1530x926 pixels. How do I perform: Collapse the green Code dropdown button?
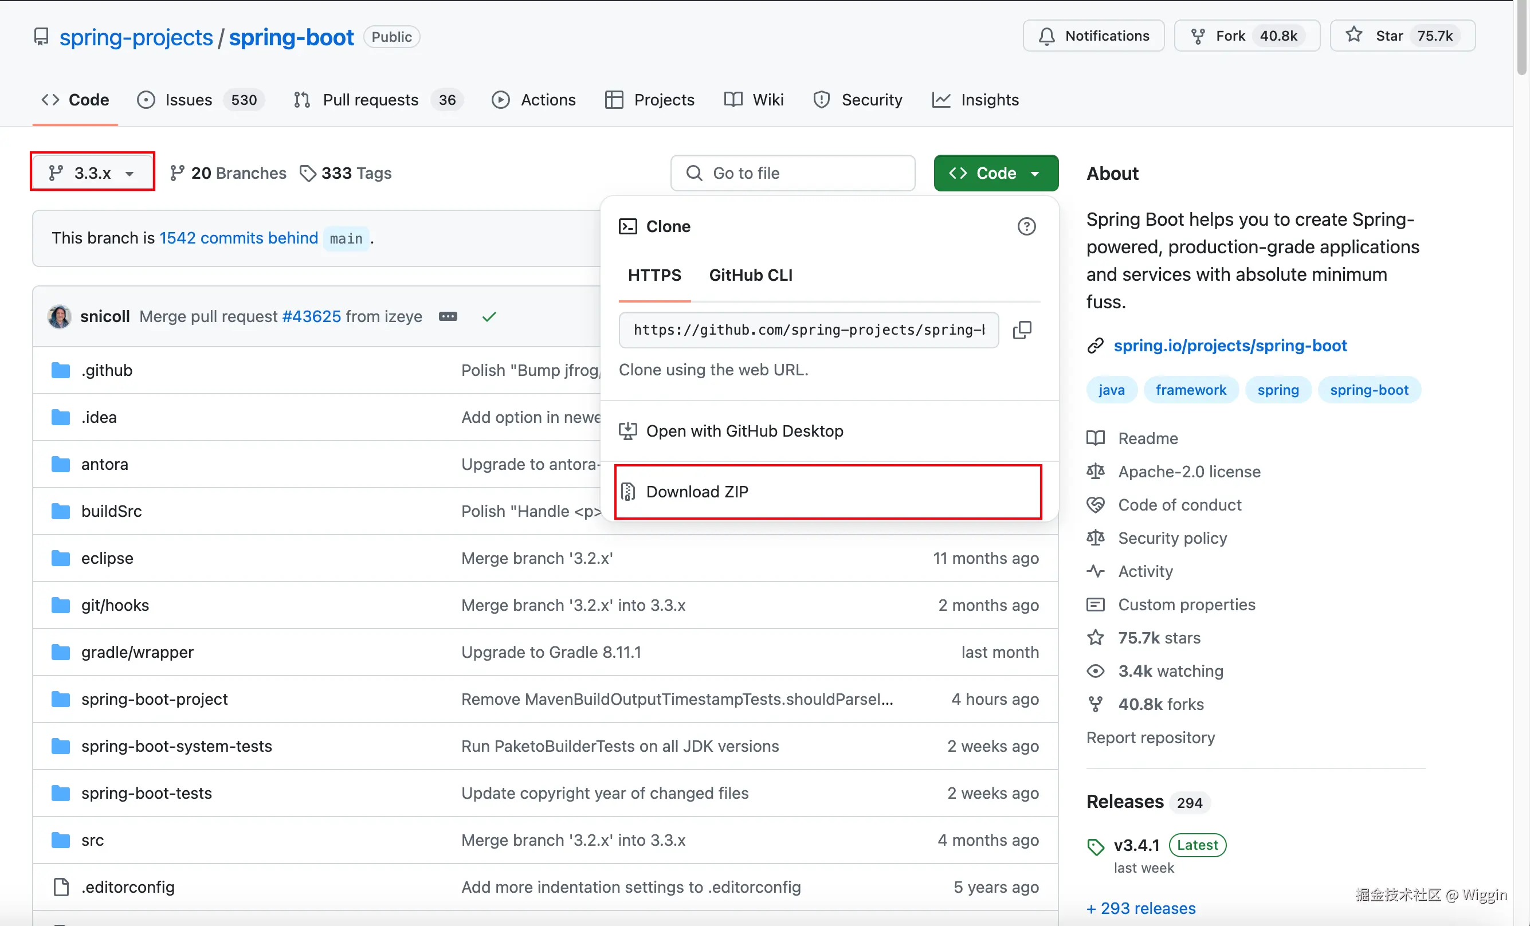coord(995,173)
